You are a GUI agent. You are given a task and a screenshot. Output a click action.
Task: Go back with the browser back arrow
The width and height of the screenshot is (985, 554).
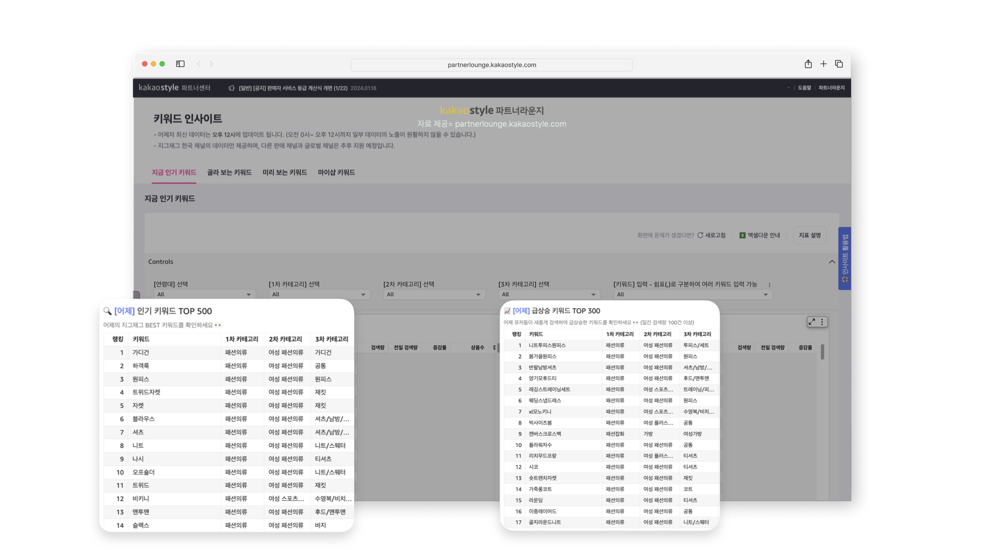pos(199,64)
